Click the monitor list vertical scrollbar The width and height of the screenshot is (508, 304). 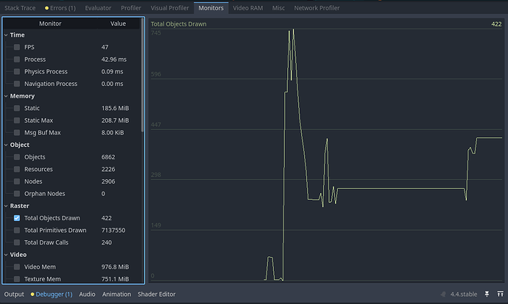click(x=142, y=73)
